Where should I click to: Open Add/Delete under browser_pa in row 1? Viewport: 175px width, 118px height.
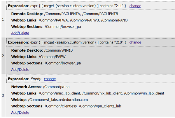(x=20, y=33)
